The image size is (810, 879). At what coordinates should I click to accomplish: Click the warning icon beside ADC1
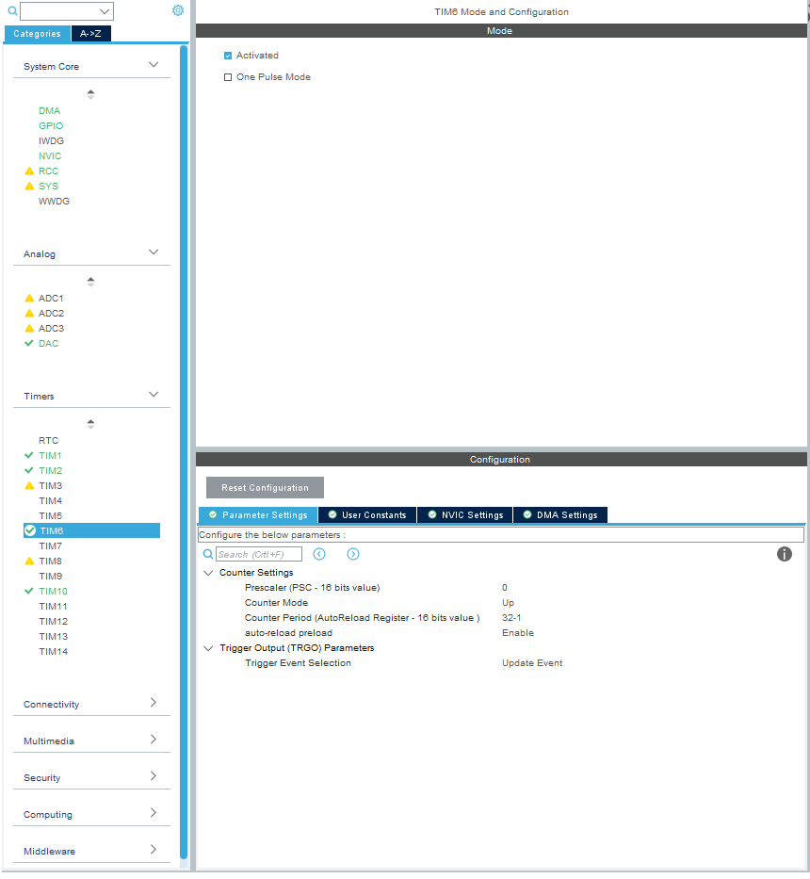30,299
